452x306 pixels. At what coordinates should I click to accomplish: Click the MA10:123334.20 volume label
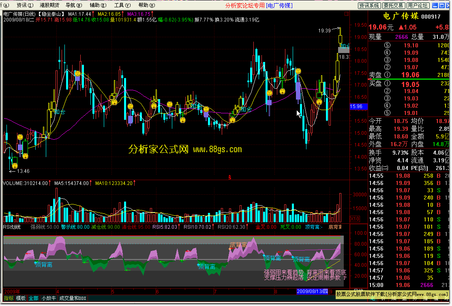coord(114,183)
